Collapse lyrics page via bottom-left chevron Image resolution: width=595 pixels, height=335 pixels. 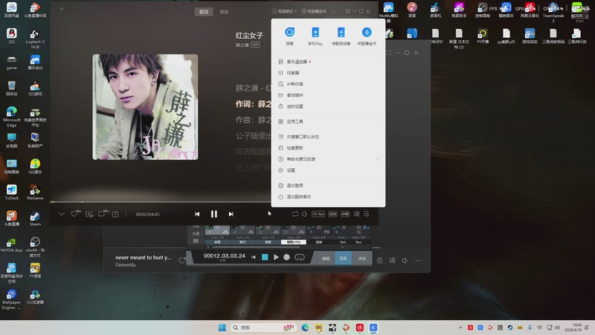click(62, 214)
